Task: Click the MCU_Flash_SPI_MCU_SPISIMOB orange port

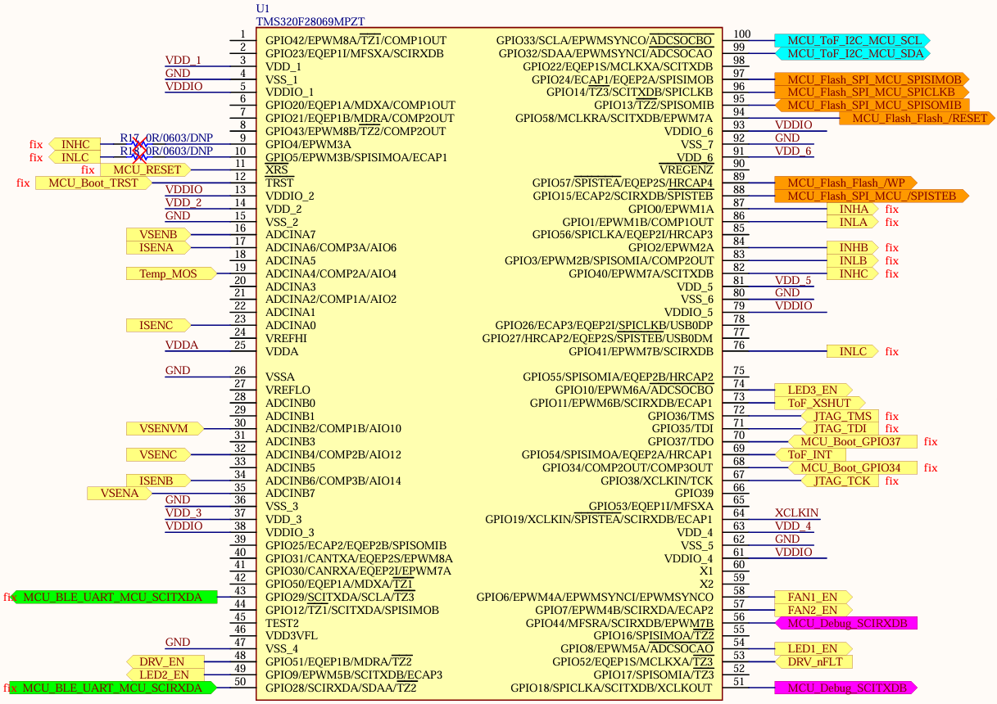Action: coord(872,79)
